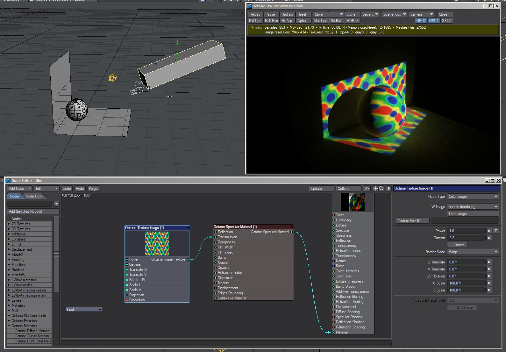
Task: Toggle GPU2 in the IPR window
Action: pyautogui.click(x=421, y=21)
